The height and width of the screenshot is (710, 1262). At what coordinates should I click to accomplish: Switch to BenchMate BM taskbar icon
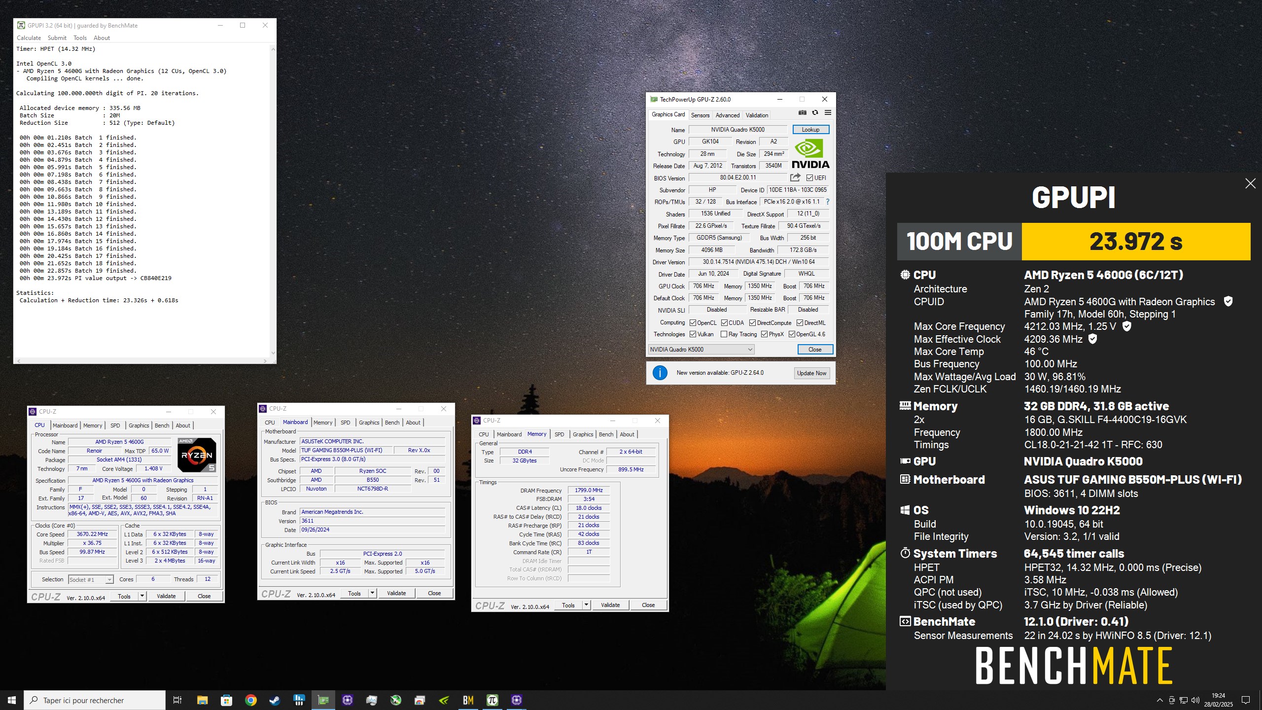[468, 700]
